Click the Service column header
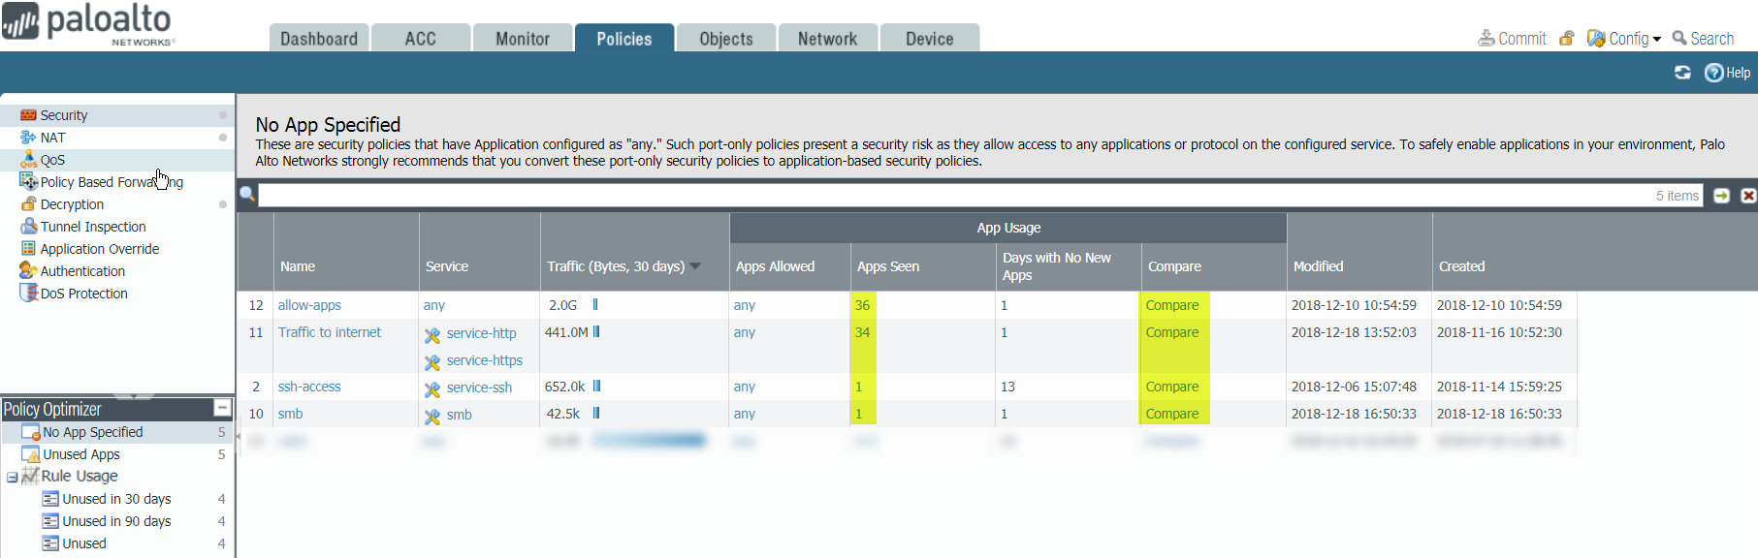 (447, 266)
